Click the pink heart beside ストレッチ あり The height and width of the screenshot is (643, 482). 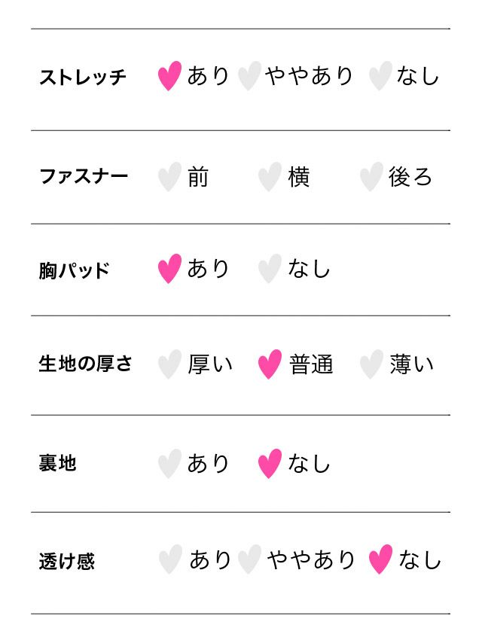[x=169, y=76]
